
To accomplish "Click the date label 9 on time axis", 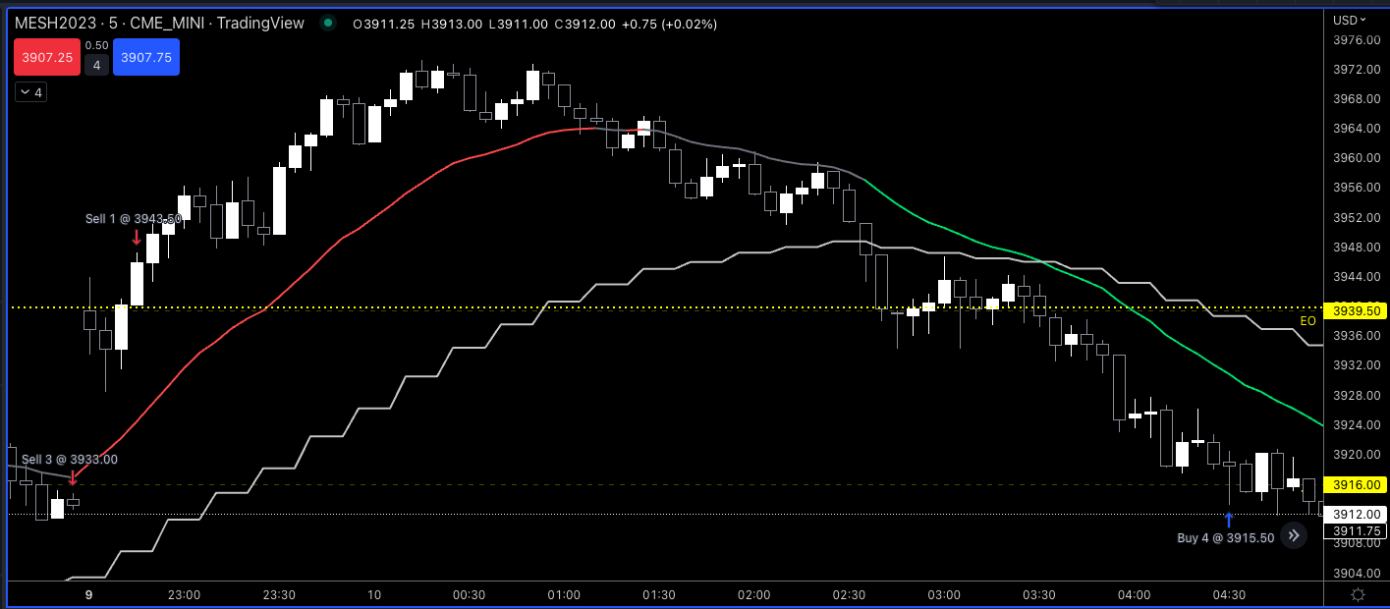I will [x=88, y=595].
